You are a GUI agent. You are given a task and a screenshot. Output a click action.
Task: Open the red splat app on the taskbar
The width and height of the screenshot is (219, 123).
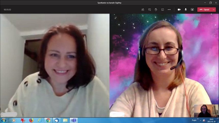tap(23, 120)
